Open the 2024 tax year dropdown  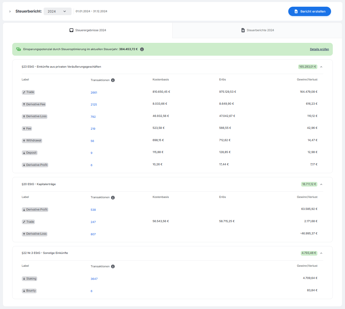(x=57, y=11)
